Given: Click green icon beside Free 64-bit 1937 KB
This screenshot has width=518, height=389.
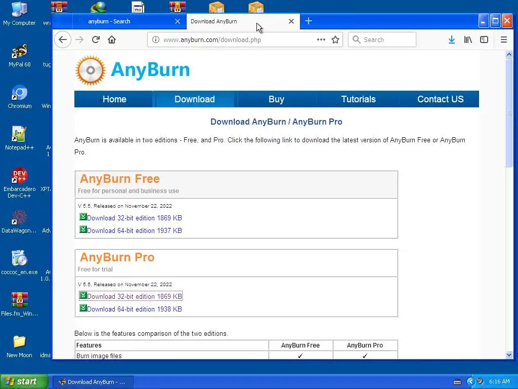Looking at the screenshot, I should pyautogui.click(x=83, y=229).
